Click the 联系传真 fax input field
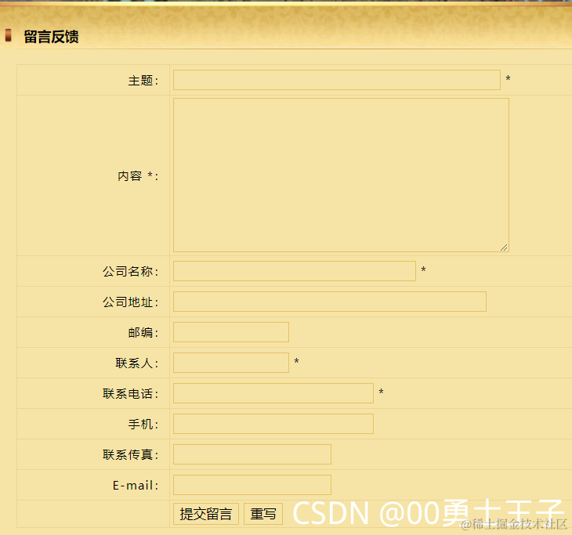Viewport: 572px width, 535px height. 252,454
